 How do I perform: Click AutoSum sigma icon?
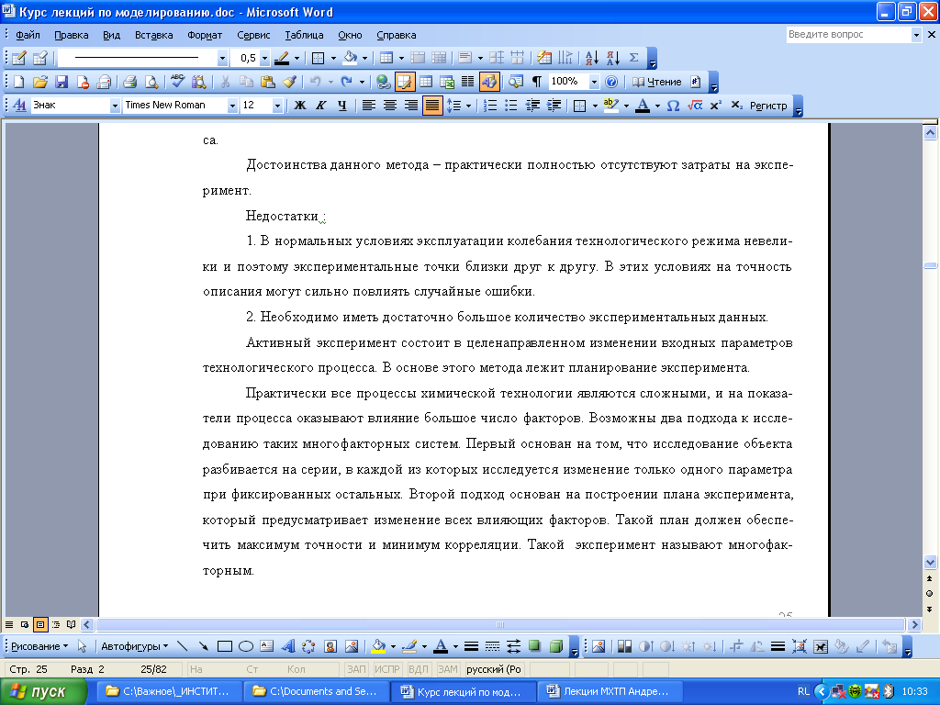[633, 58]
